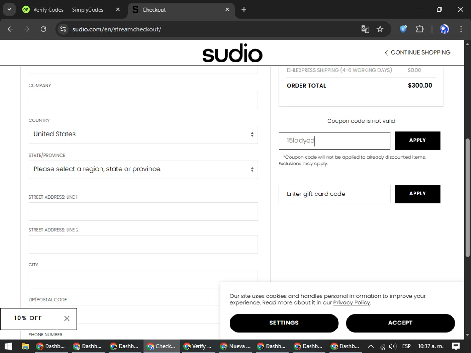This screenshot has width=471, height=353.
Task: Focus Street Address Line 1 field
Action: click(143, 211)
